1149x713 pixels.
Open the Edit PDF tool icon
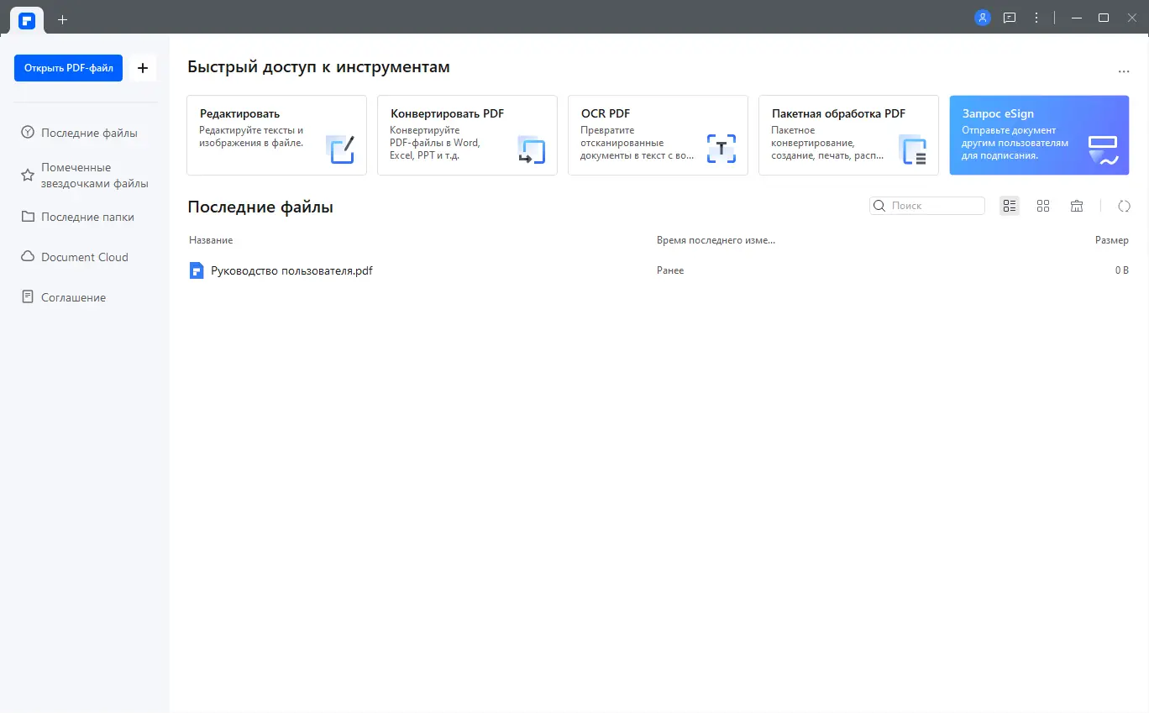[x=339, y=148]
